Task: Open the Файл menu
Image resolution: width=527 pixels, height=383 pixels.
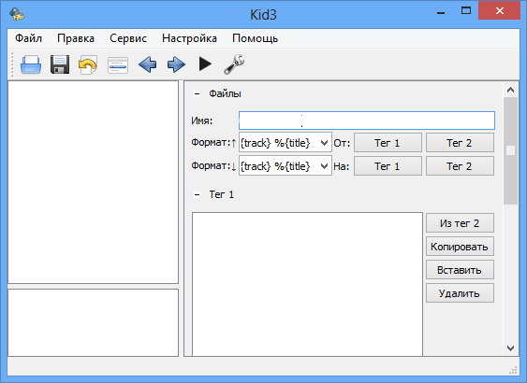Action: coord(29,38)
